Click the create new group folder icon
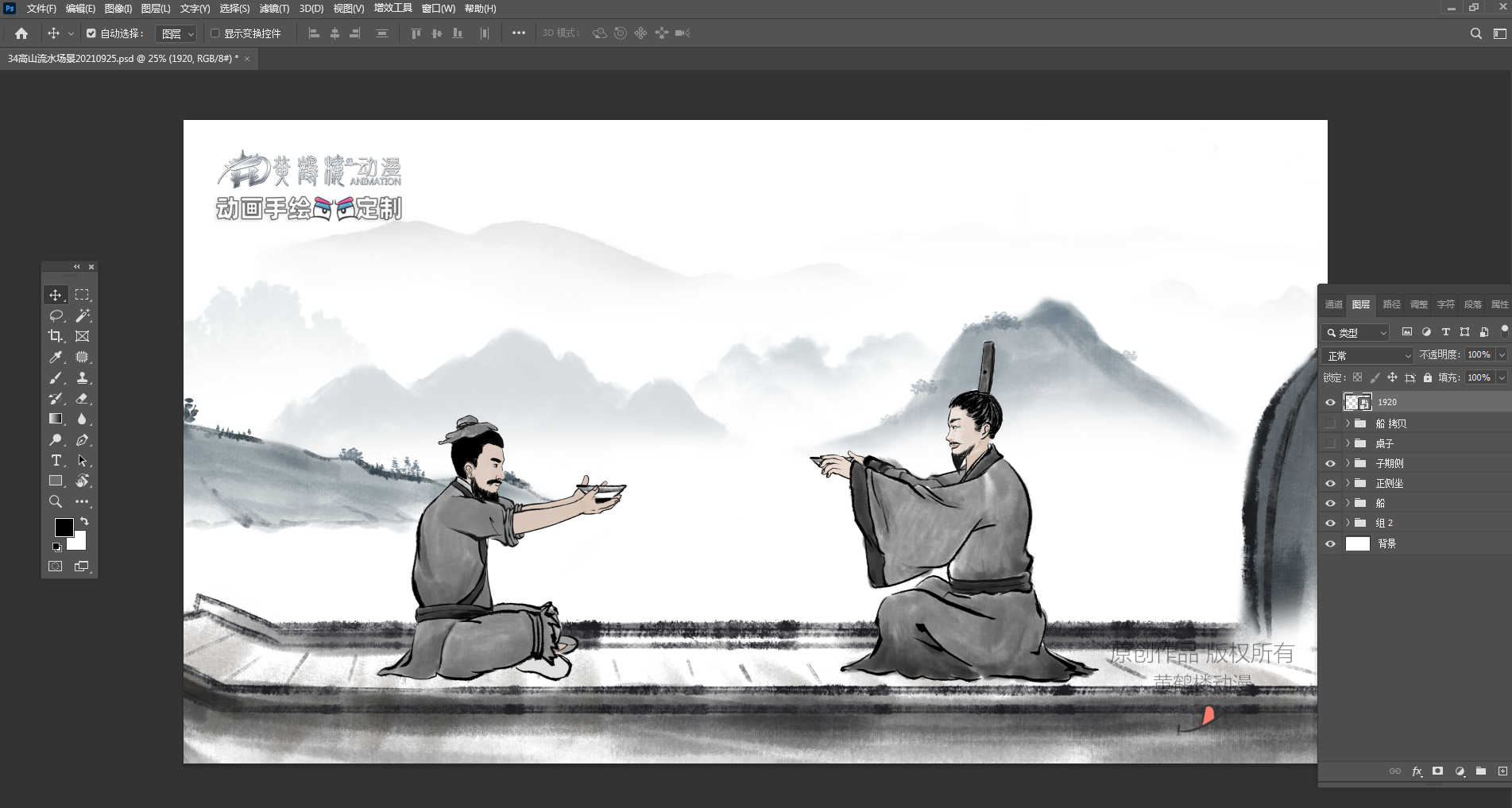1512x808 pixels. [x=1481, y=771]
